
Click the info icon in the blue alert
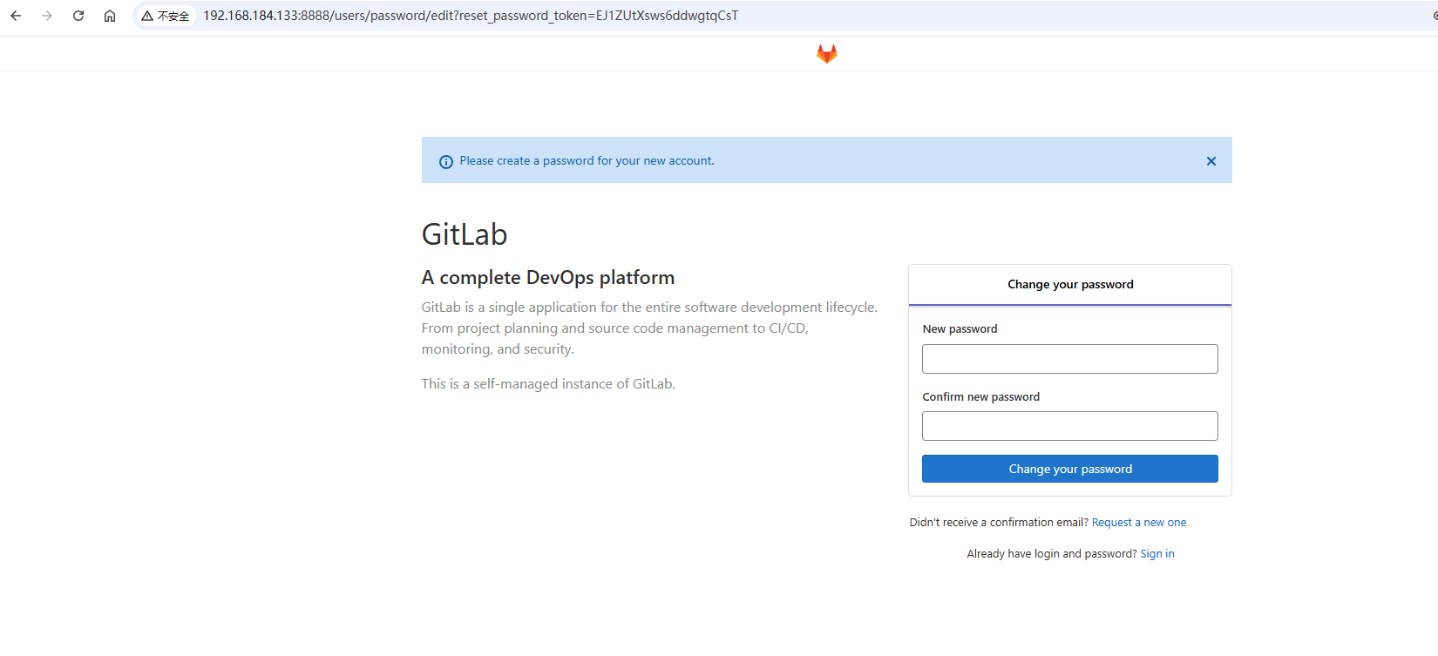[446, 162]
